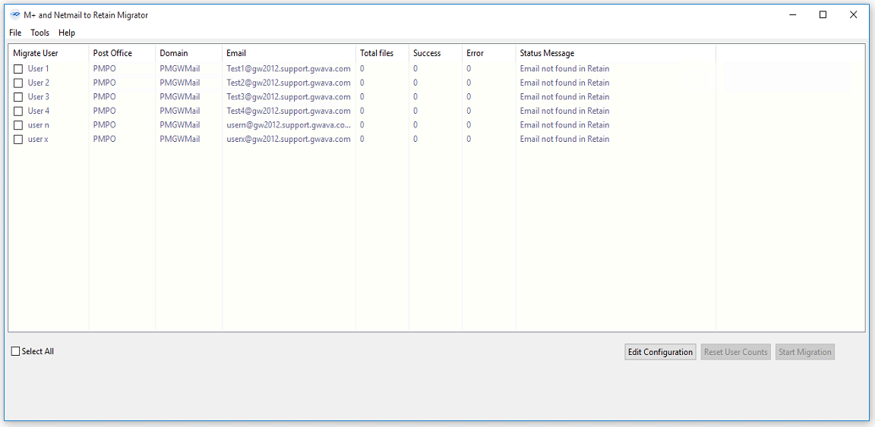This screenshot has height=427, width=875.
Task: Click Success value in the user x row
Action: [415, 139]
